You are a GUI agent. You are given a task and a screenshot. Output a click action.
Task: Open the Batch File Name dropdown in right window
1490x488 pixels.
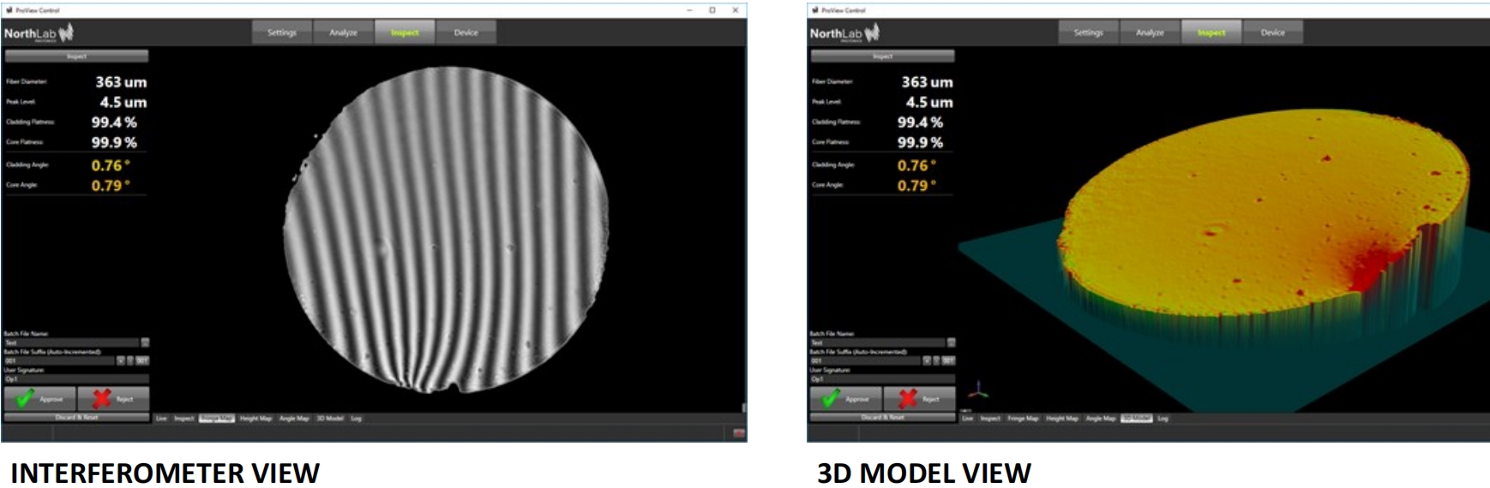pos(951,342)
